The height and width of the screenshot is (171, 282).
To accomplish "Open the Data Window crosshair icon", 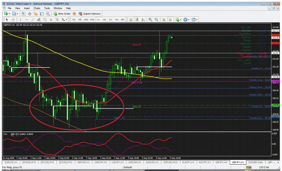I will tap(30, 14).
